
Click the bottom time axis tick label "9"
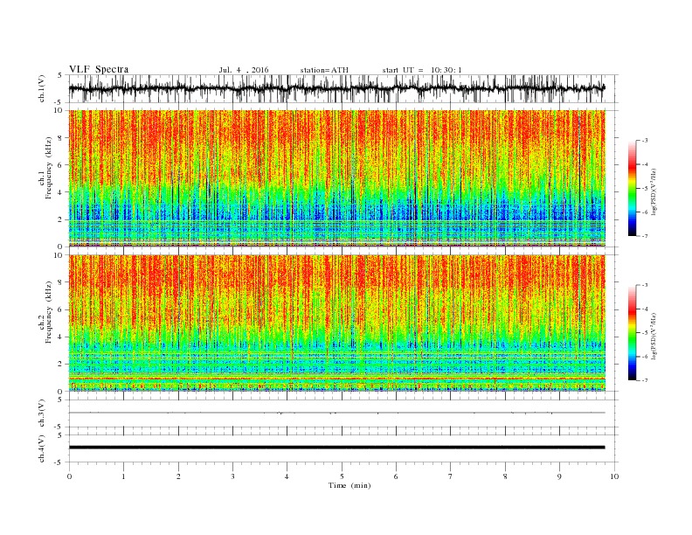[559, 476]
